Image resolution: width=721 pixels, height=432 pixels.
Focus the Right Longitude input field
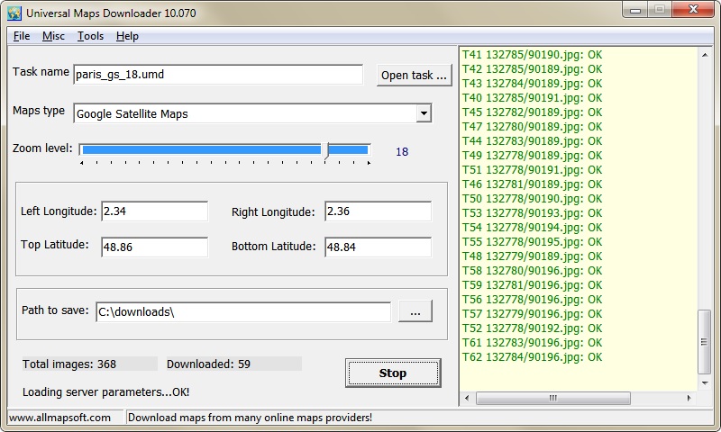pyautogui.click(x=378, y=211)
